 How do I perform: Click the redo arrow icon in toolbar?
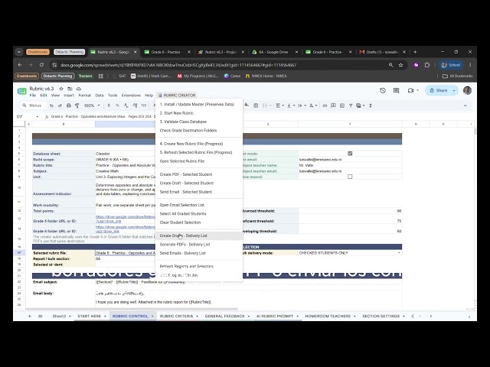tap(60, 106)
